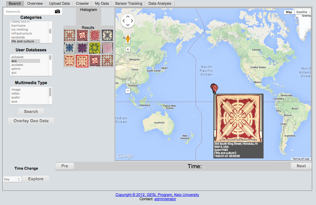
Task: Click the administrator contact link
Action: click(x=165, y=199)
